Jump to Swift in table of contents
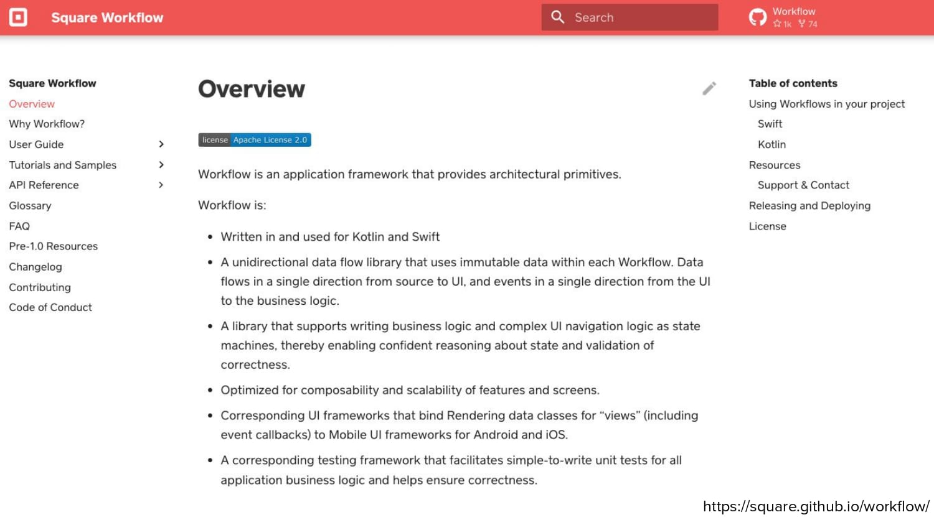This screenshot has height=525, width=934. (770, 124)
